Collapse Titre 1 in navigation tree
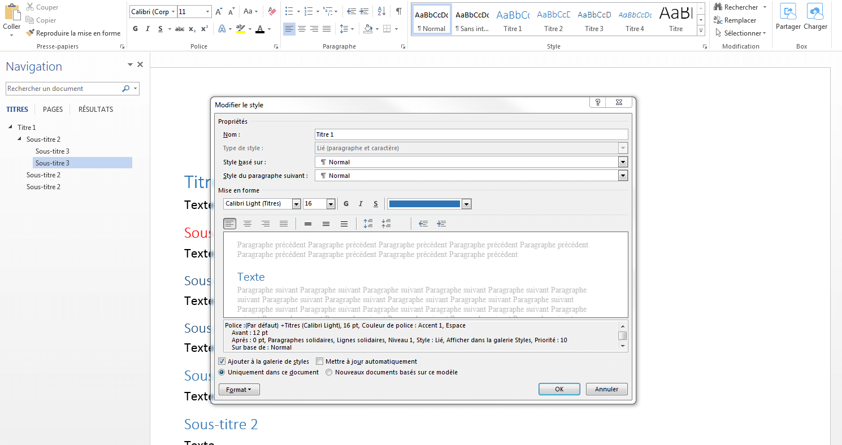Screen dimensions: 842x445 click(x=10, y=127)
